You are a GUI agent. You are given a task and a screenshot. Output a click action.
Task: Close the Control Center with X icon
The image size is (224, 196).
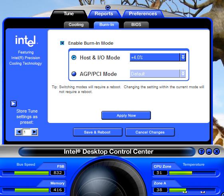[217, 151]
